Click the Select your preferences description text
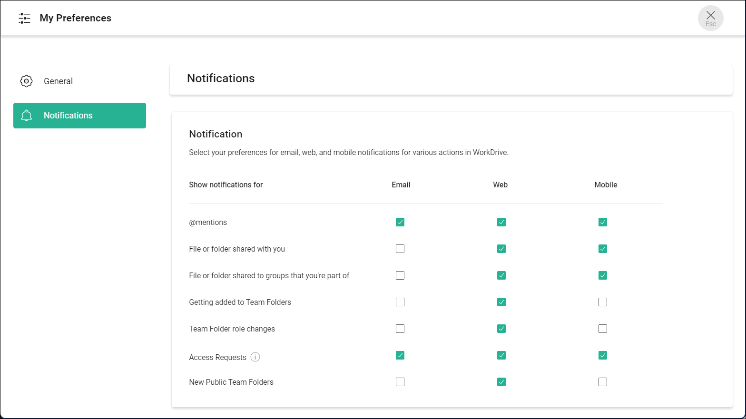Image resolution: width=746 pixels, height=419 pixels. [349, 153]
